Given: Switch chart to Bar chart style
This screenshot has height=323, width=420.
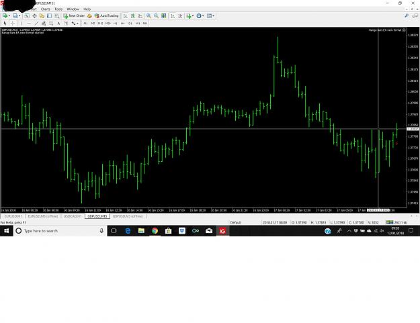Looking at the screenshot, I should coord(125,16).
